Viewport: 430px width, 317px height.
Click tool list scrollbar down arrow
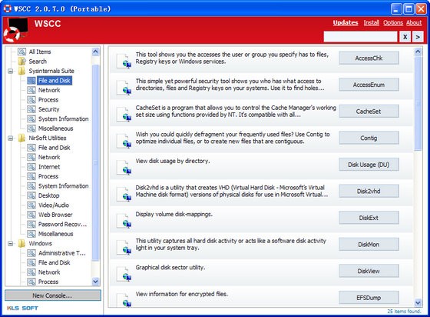(418, 303)
